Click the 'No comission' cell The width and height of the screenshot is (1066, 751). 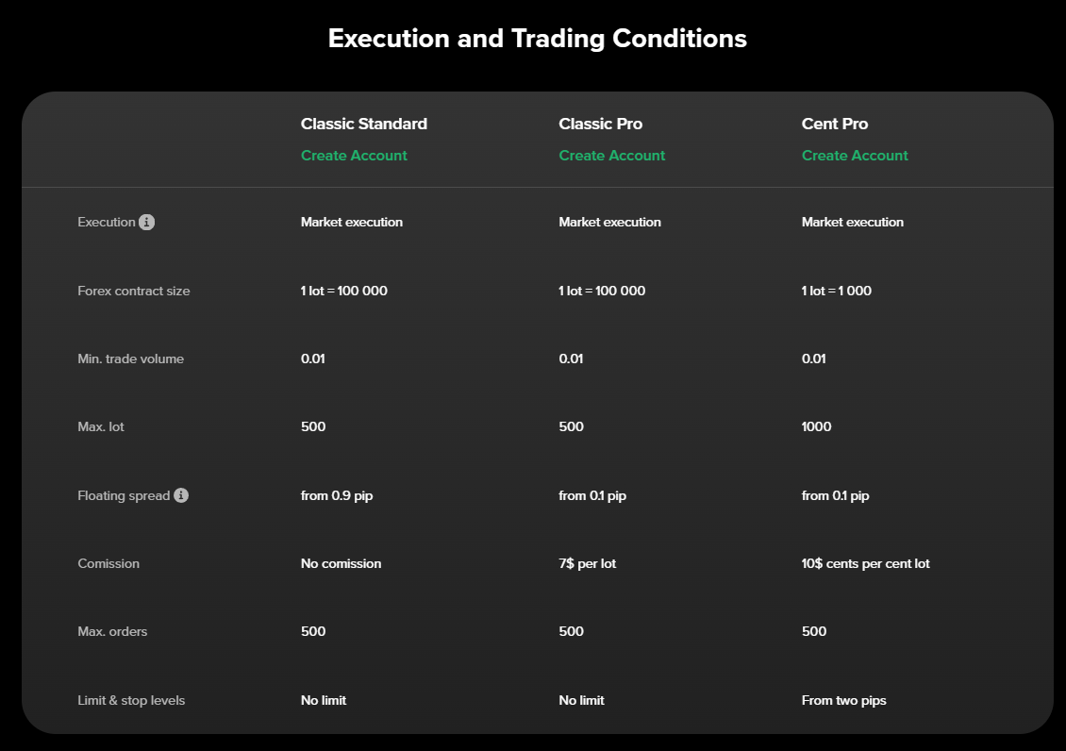pyautogui.click(x=341, y=563)
